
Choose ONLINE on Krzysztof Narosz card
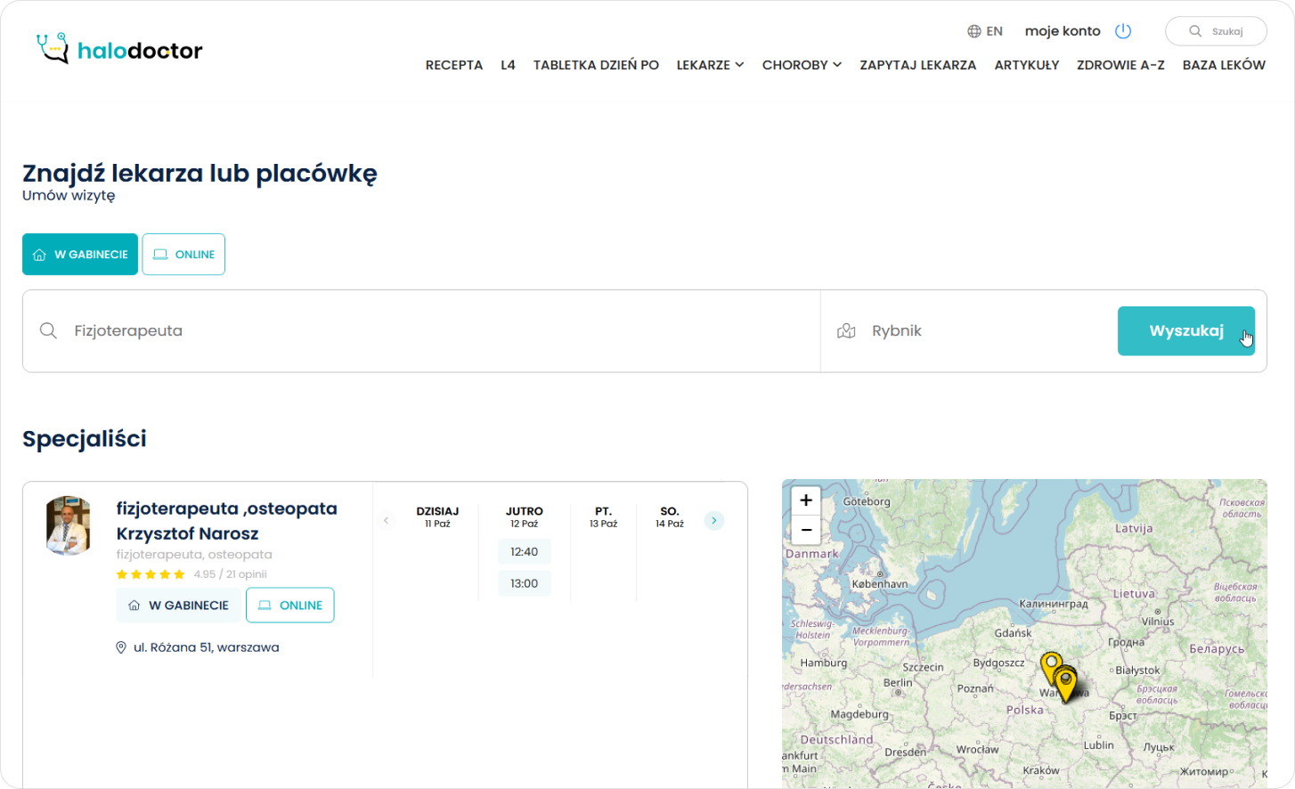pyautogui.click(x=290, y=605)
